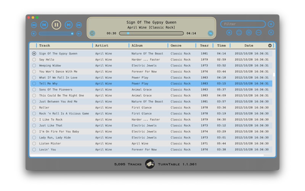Click the three-lines list icon
The width and height of the screenshot is (305, 191).
pos(249,32)
